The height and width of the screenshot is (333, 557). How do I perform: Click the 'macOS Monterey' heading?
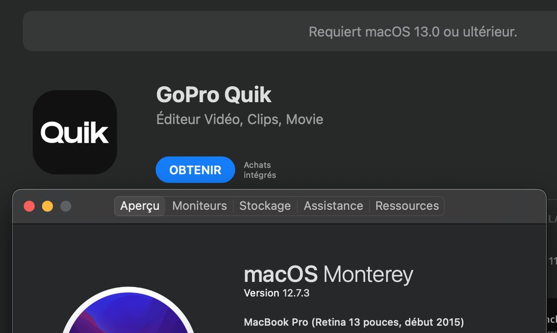[x=329, y=275]
